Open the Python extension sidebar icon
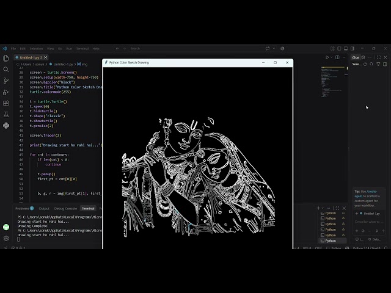 5,125
